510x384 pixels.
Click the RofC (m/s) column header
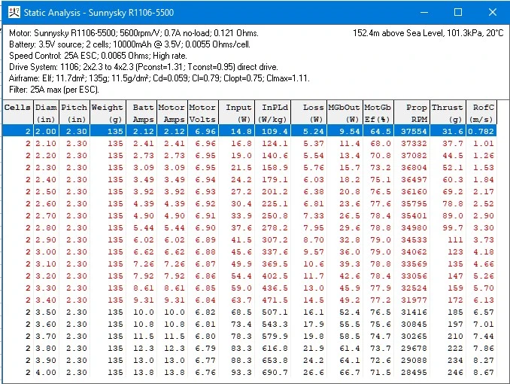click(480, 111)
